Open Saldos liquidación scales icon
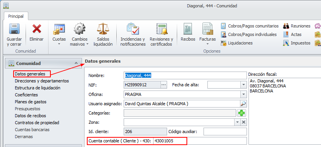Image resolution: width=321 pixels, height=147 pixels. pos(103,29)
